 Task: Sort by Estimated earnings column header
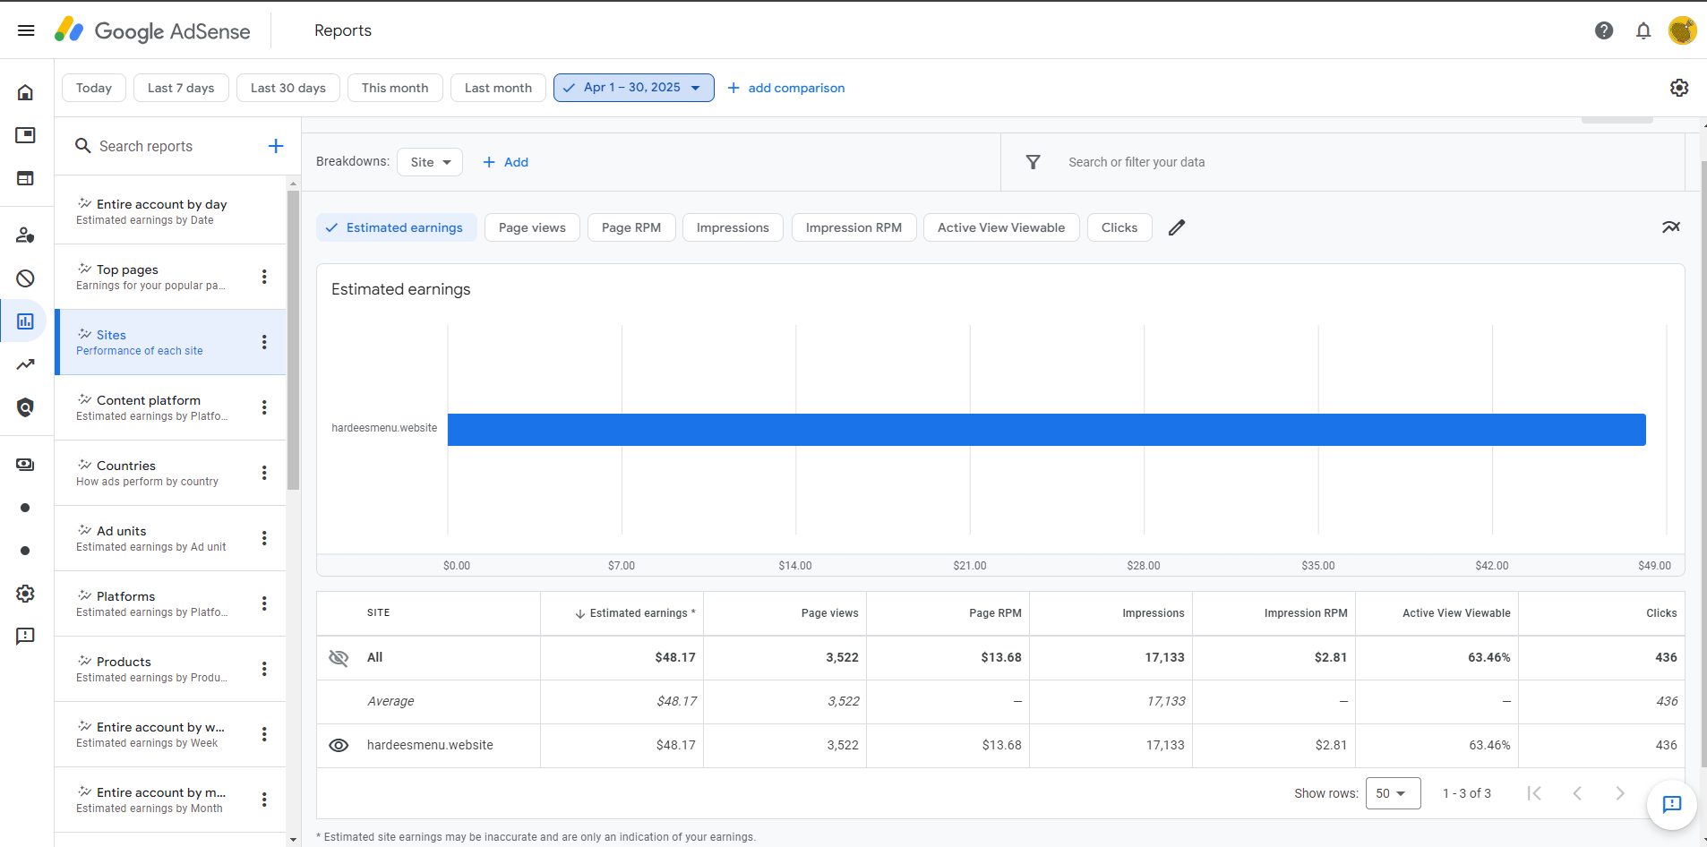tap(634, 613)
